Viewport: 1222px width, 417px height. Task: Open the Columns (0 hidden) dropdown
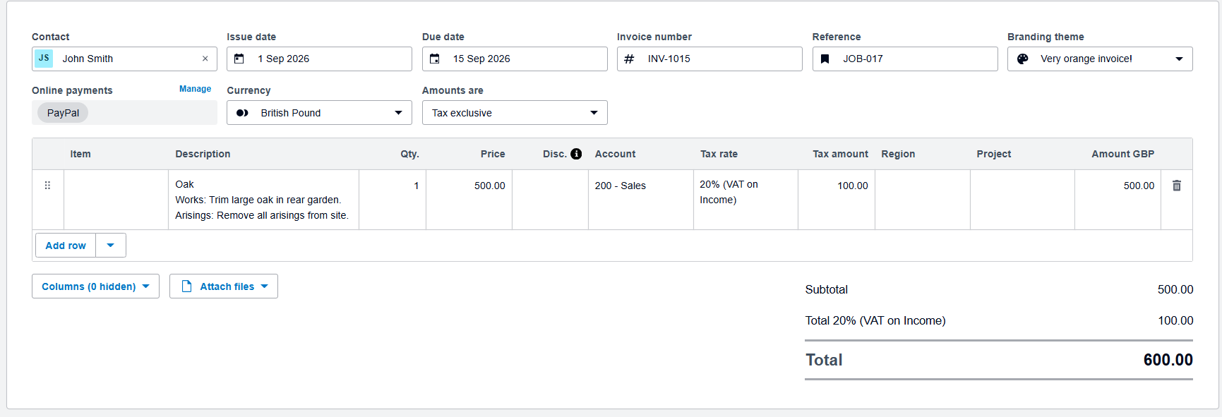[95, 286]
